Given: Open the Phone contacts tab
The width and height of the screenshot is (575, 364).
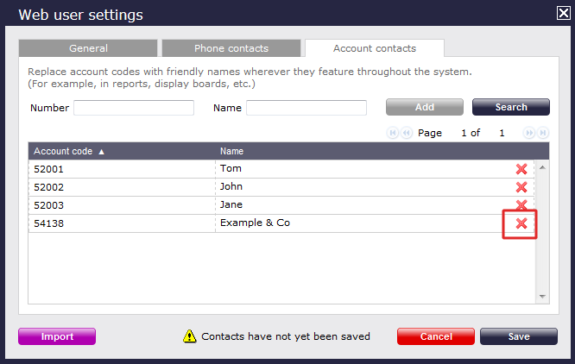Looking at the screenshot, I should pos(231,48).
